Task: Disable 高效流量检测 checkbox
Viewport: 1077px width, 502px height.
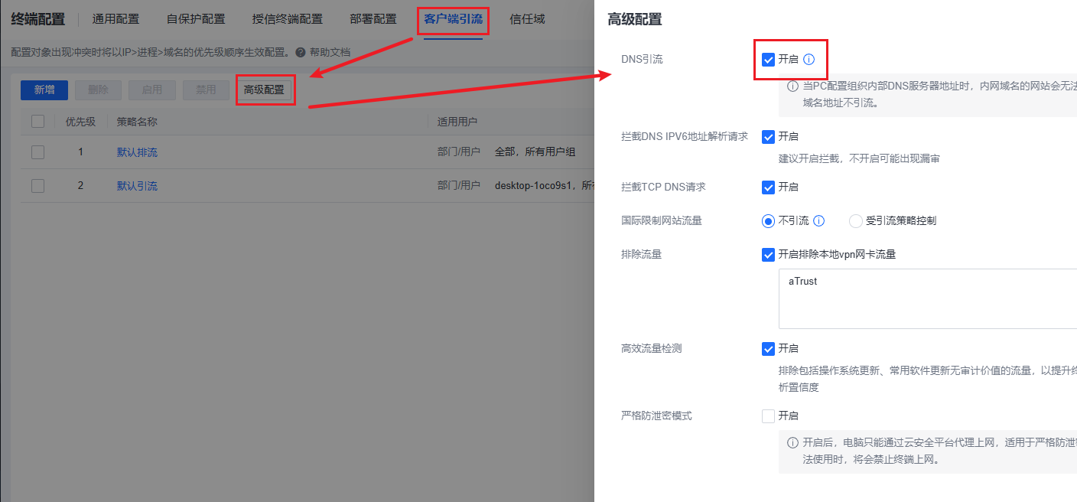Action: pyautogui.click(x=769, y=349)
